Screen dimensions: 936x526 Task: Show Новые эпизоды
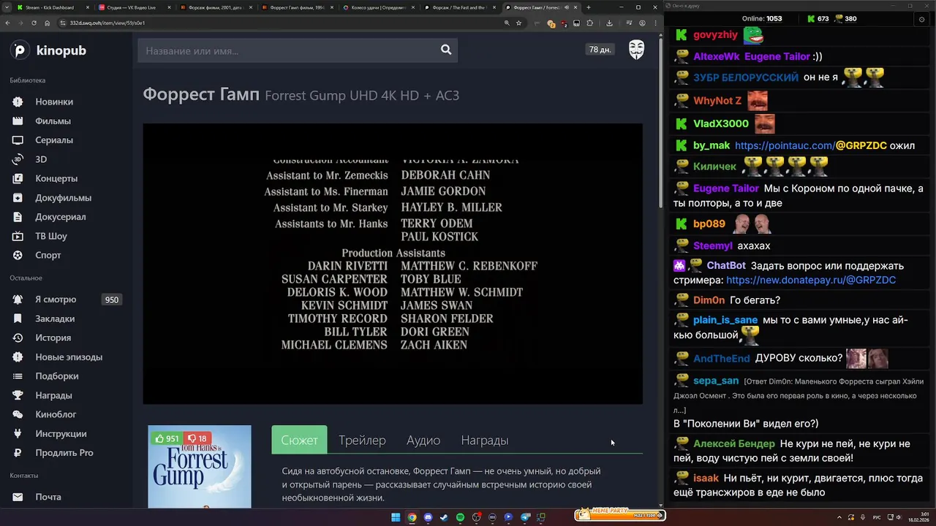pos(69,357)
